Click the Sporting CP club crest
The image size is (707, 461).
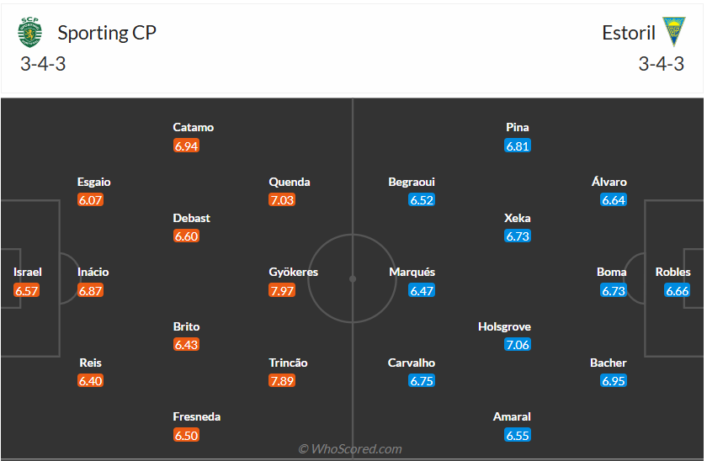pyautogui.click(x=29, y=33)
